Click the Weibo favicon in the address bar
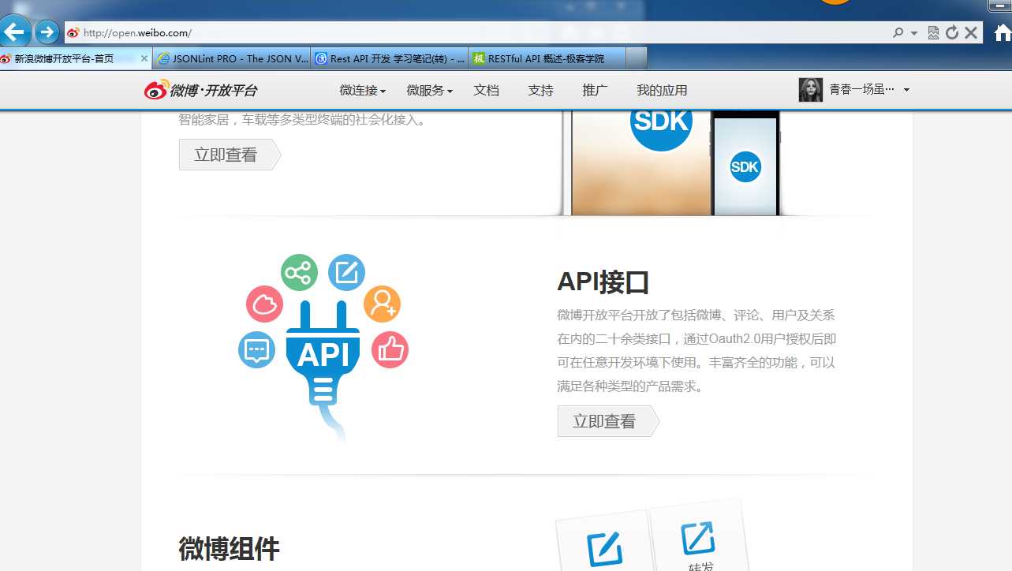Screen dimensions: 1012x571 click(73, 33)
